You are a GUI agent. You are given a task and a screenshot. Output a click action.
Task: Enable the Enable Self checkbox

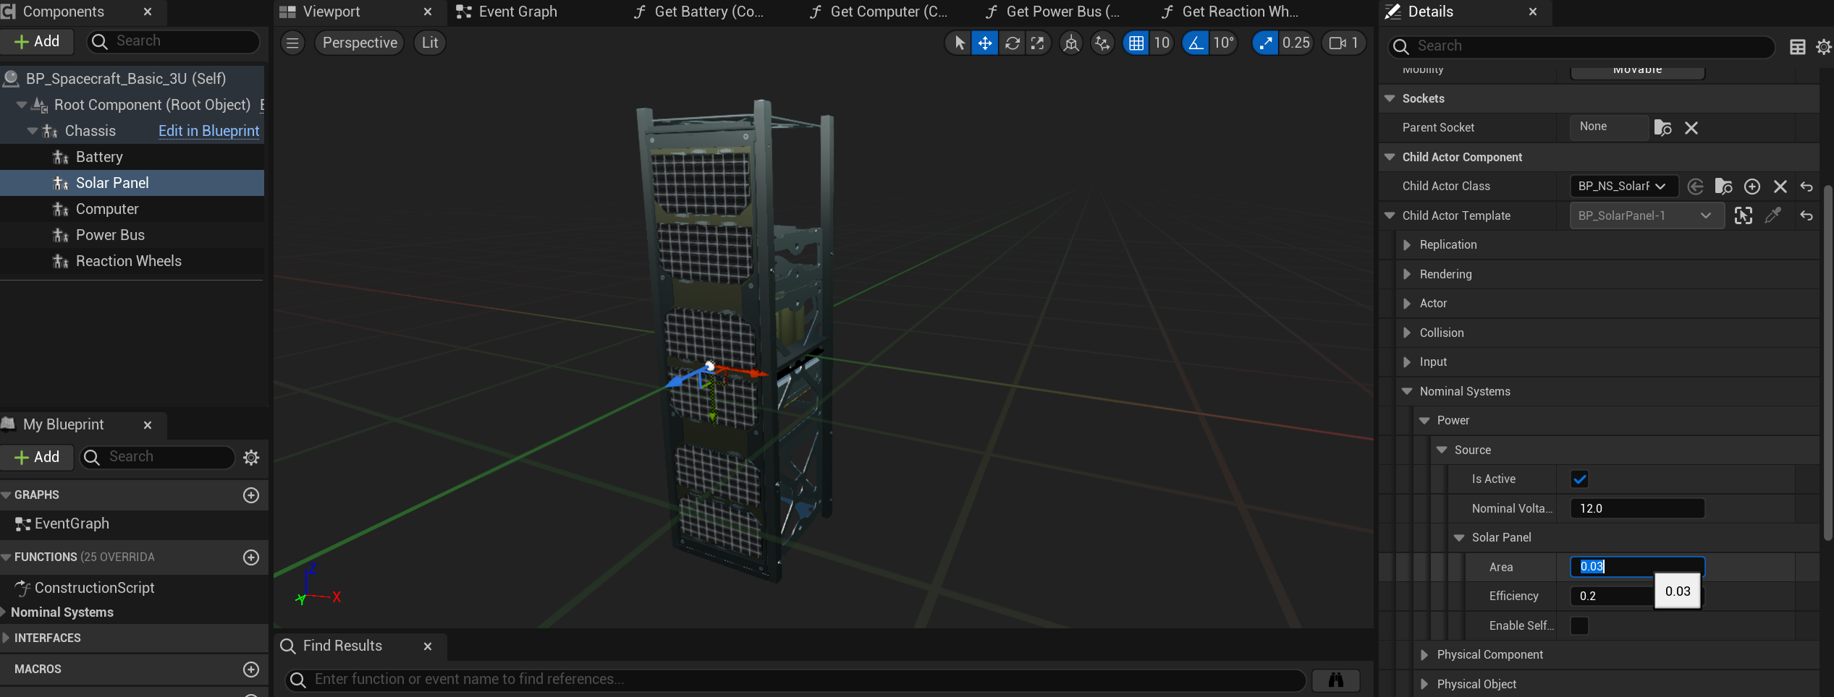click(x=1579, y=626)
